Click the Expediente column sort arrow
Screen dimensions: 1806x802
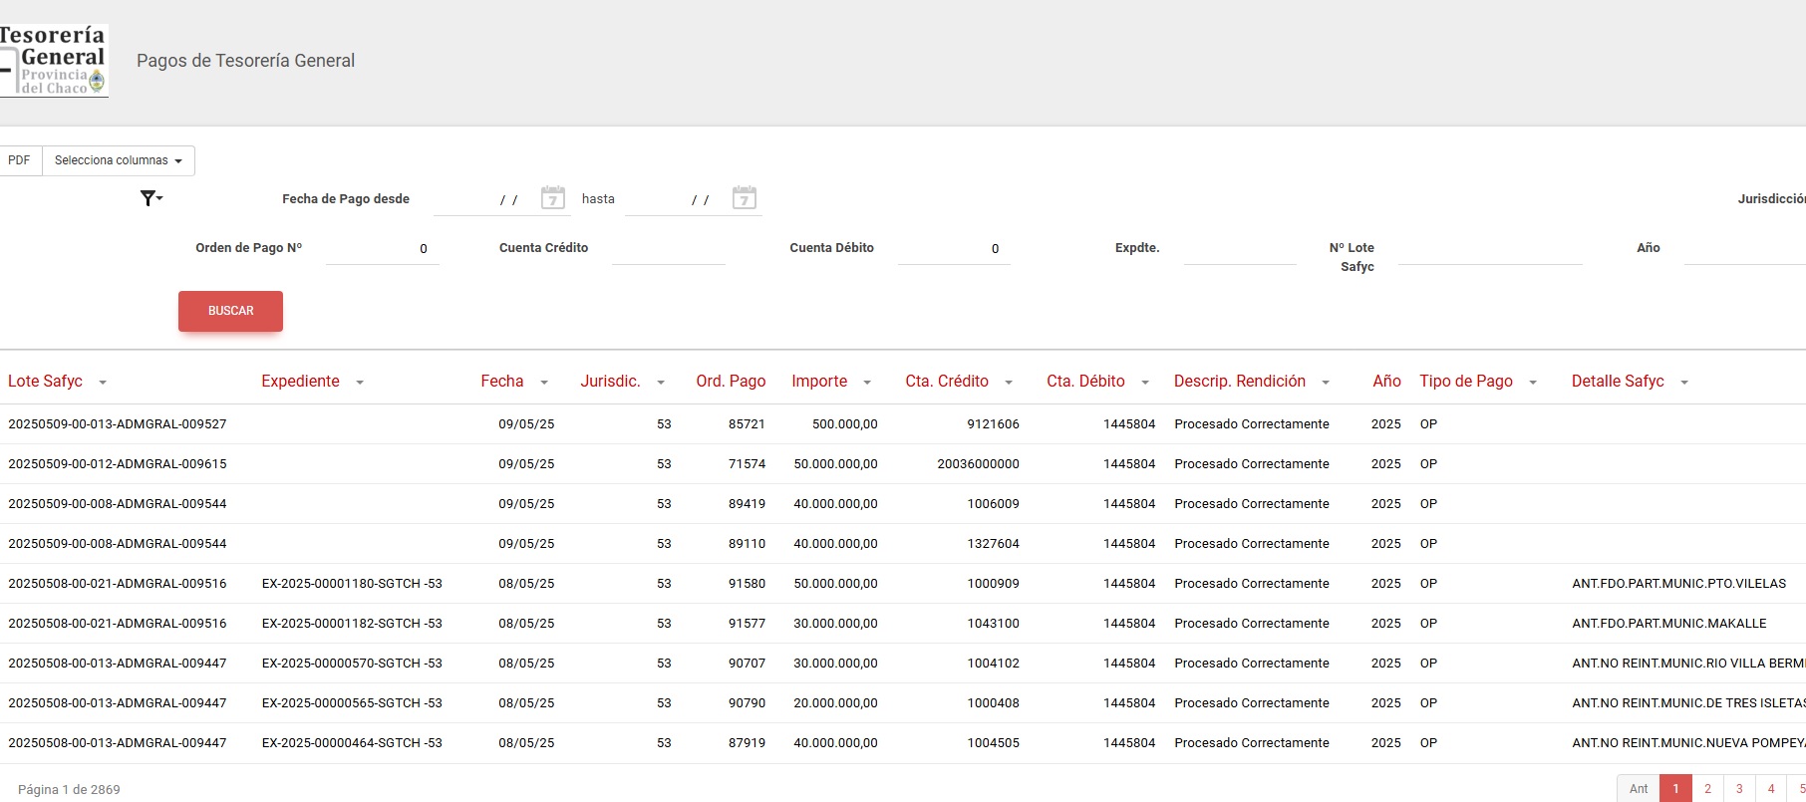(x=360, y=383)
